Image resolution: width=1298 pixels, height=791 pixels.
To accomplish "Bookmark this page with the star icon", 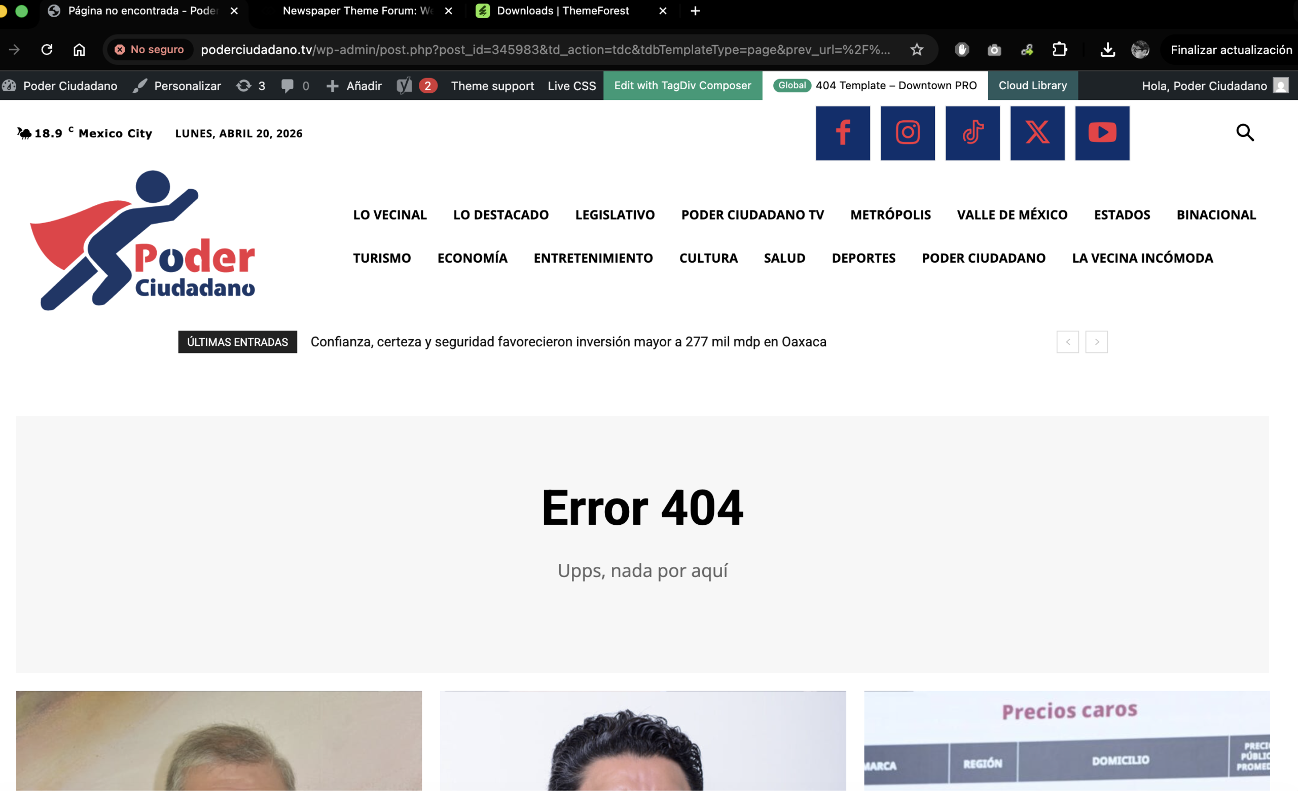I will [917, 50].
